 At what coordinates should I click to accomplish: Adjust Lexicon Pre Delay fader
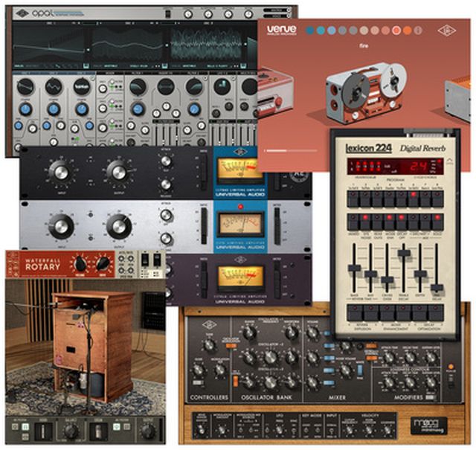(x=437, y=288)
